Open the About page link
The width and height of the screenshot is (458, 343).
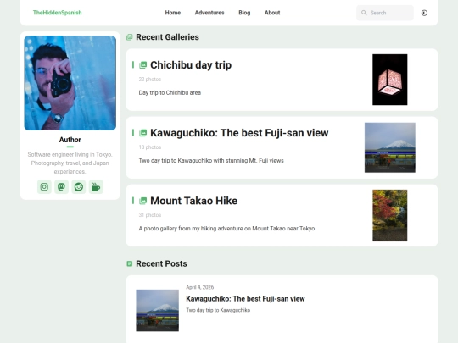click(272, 13)
